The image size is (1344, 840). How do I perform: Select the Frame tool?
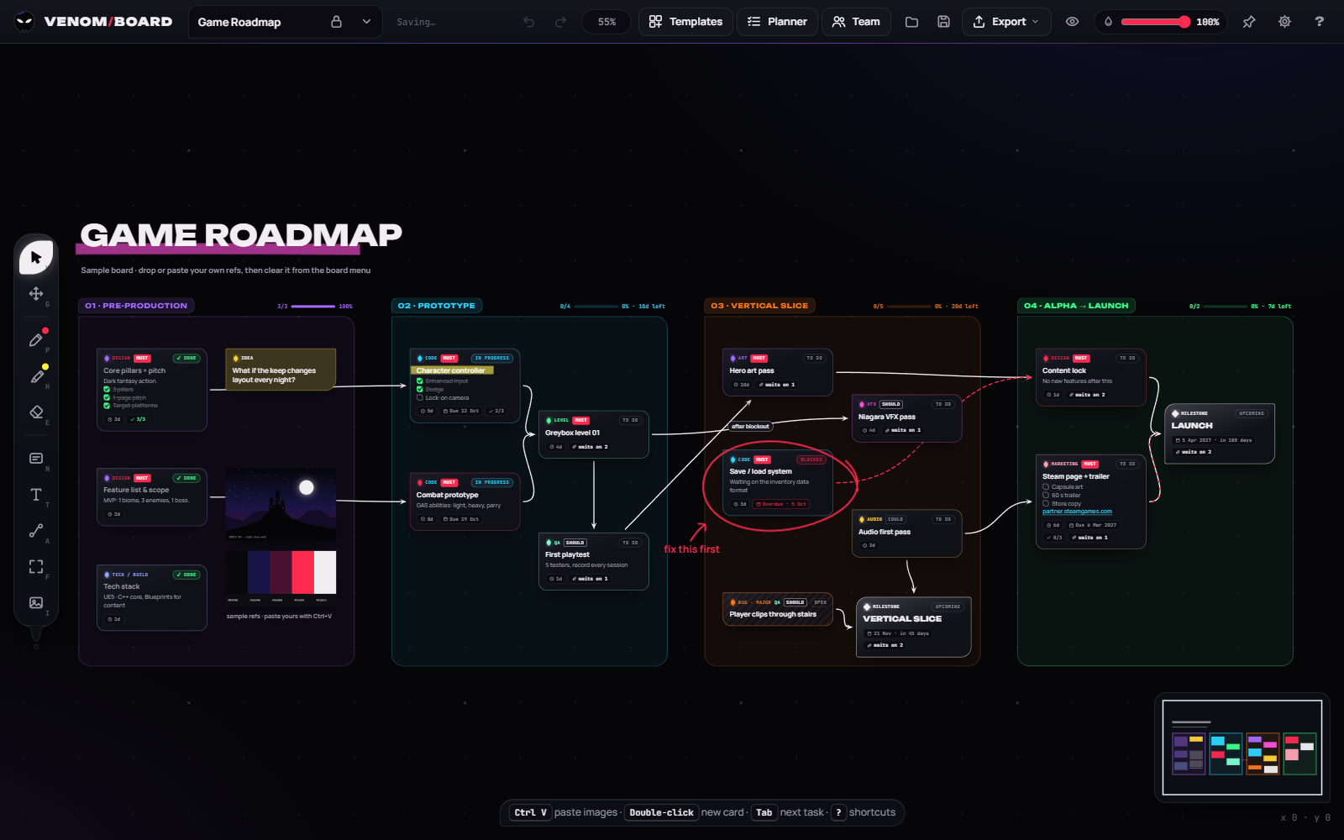[x=36, y=567]
